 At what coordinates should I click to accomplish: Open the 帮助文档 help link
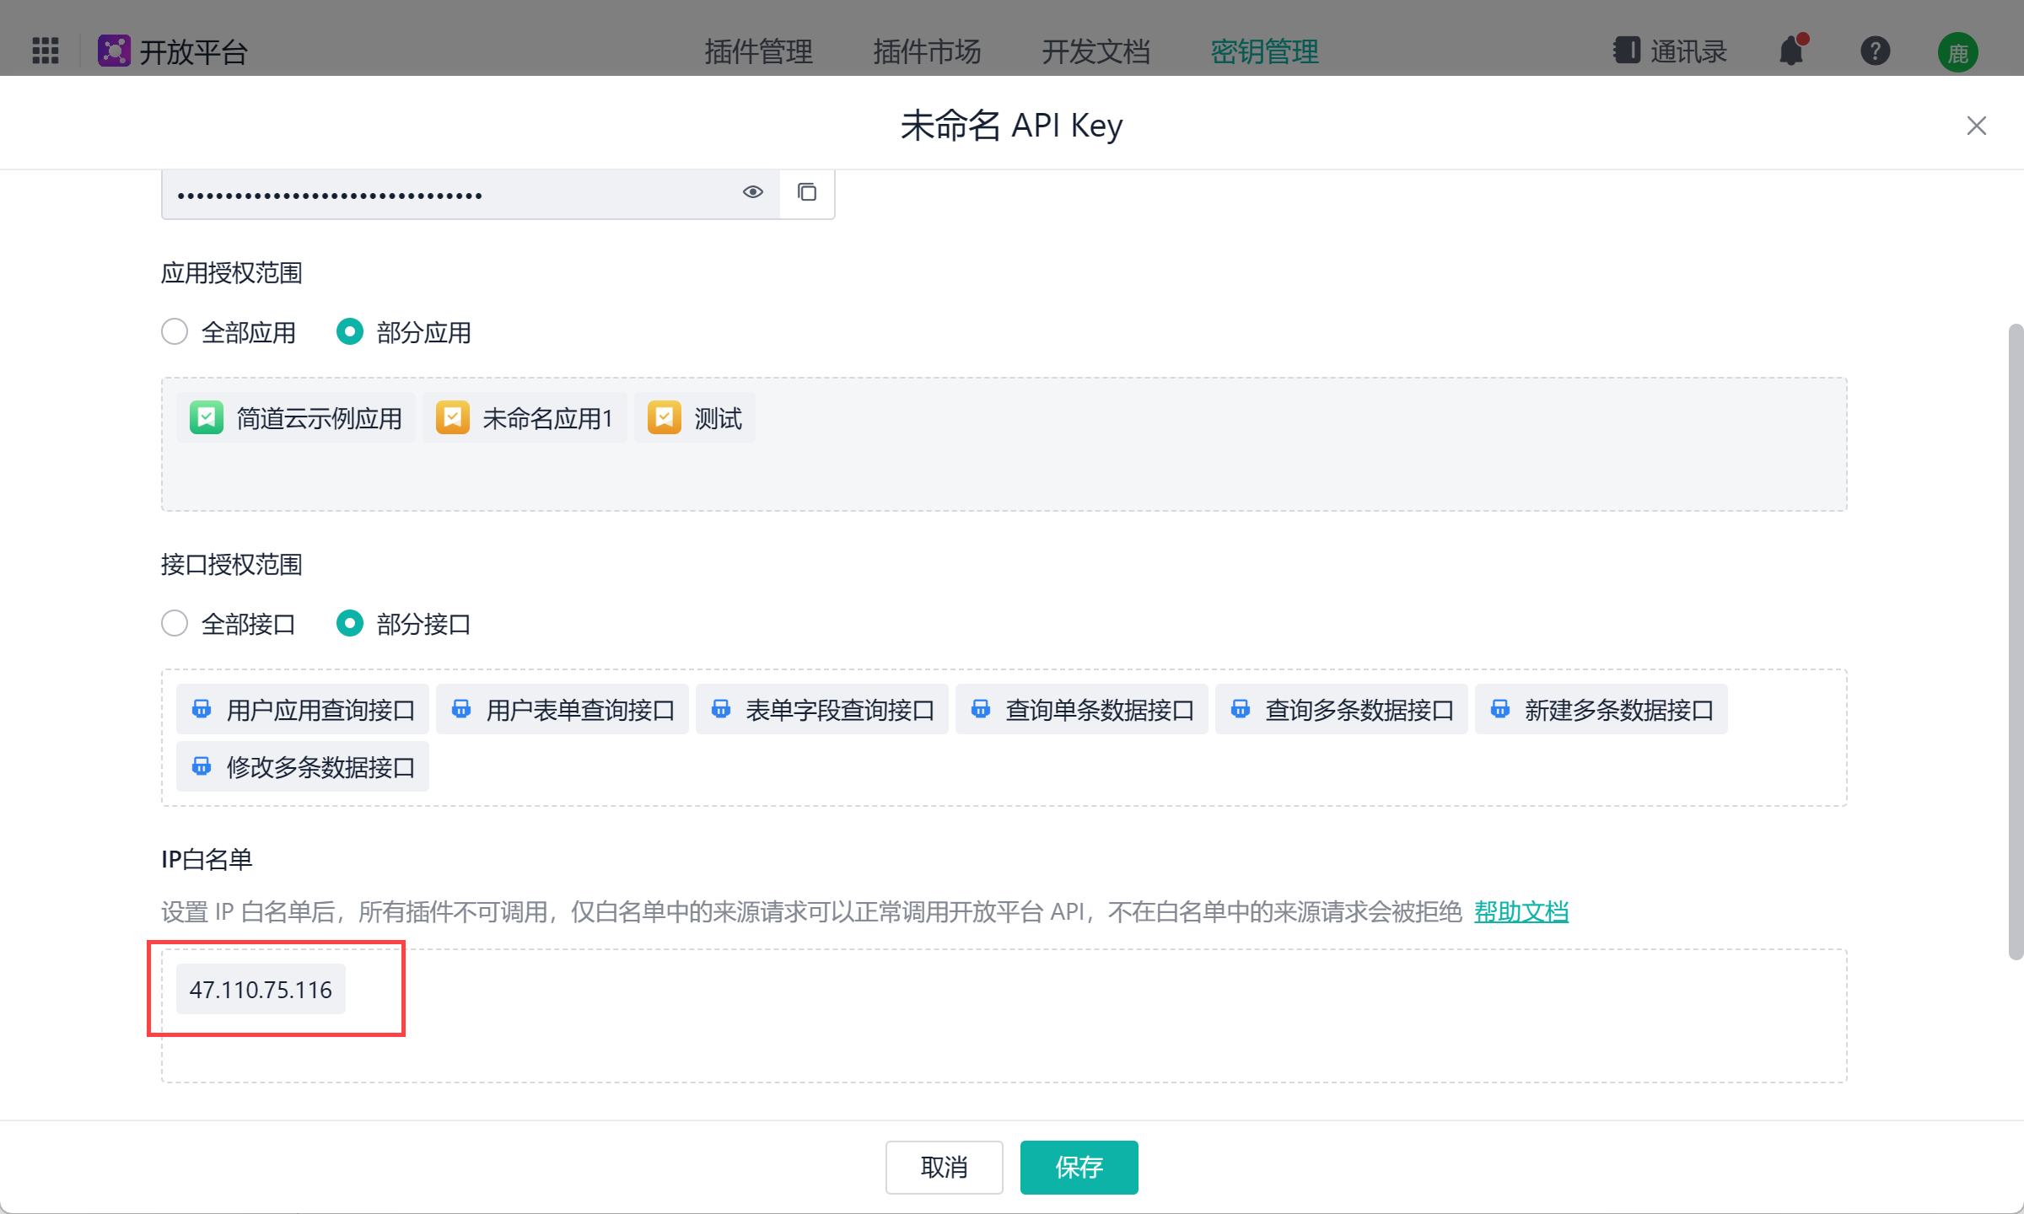(x=1521, y=911)
